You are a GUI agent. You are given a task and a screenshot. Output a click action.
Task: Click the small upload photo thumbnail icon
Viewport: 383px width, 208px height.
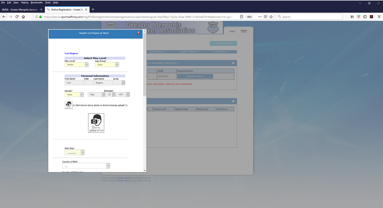point(68,105)
